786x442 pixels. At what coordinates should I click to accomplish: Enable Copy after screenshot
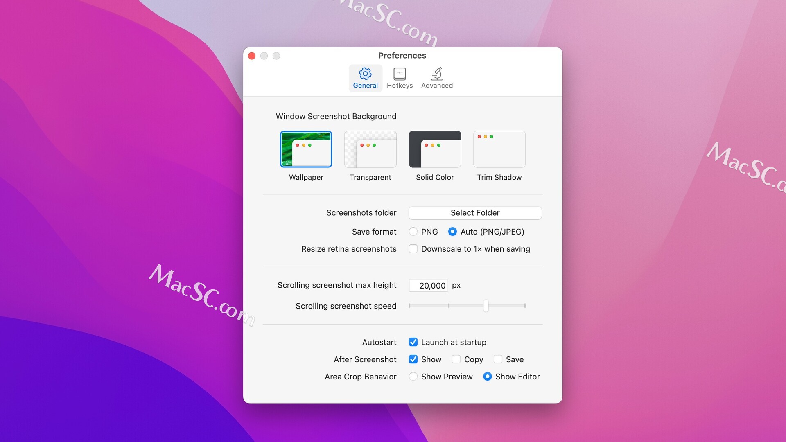pyautogui.click(x=456, y=359)
